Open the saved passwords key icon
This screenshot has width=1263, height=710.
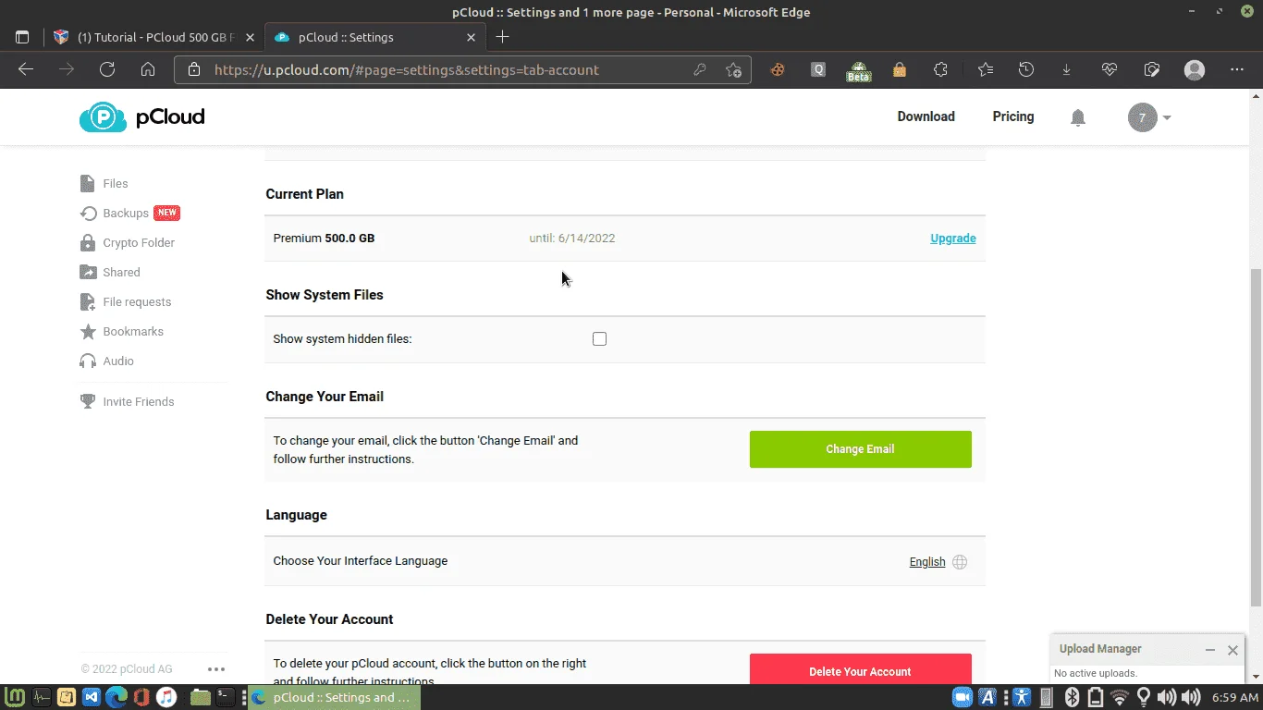coord(700,69)
